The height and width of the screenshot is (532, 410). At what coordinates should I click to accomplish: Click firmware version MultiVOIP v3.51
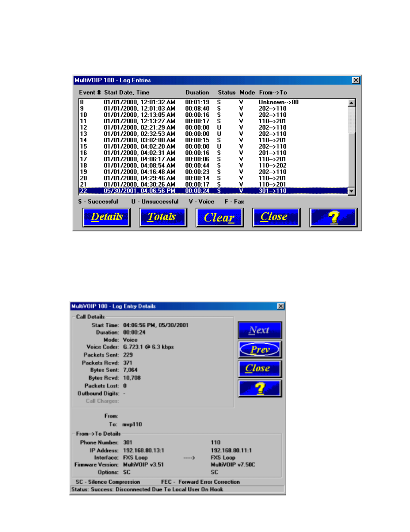point(143,465)
